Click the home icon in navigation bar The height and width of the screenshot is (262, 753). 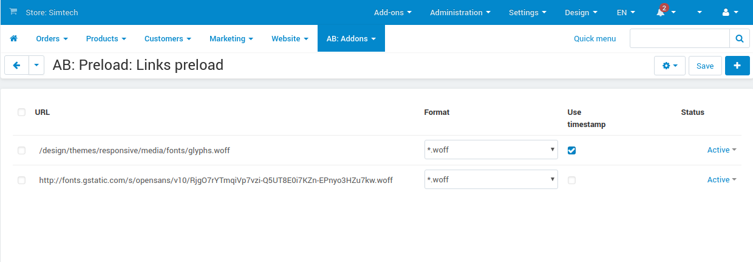(x=13, y=38)
